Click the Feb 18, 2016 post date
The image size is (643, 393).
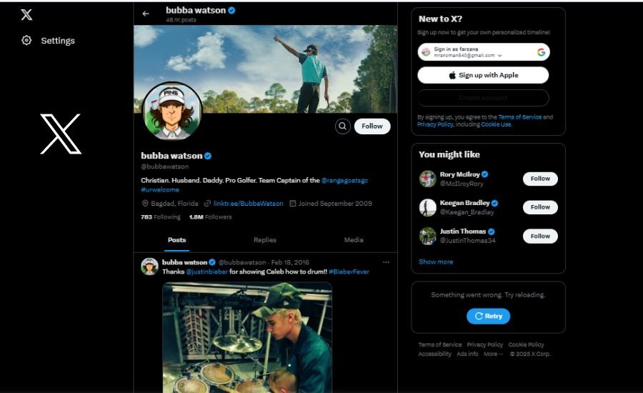click(290, 262)
